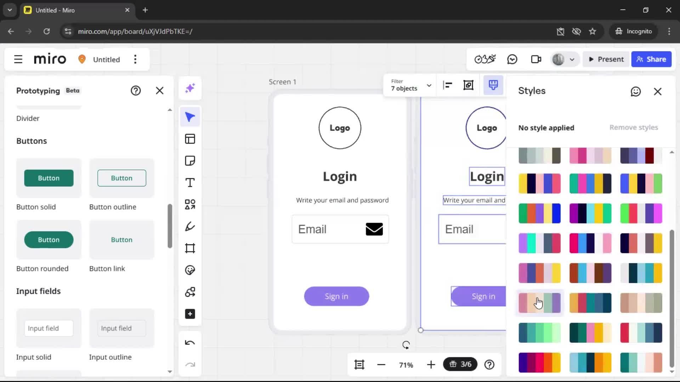The height and width of the screenshot is (382, 680).
Task: Open the Miro AI sparkle tool
Action: pyautogui.click(x=190, y=88)
